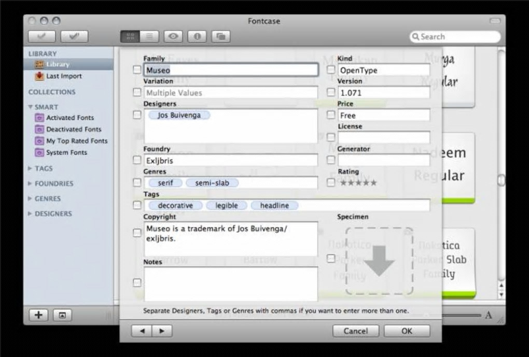Open Activated Fonts smart collection
529x357 pixels.
[70, 118]
